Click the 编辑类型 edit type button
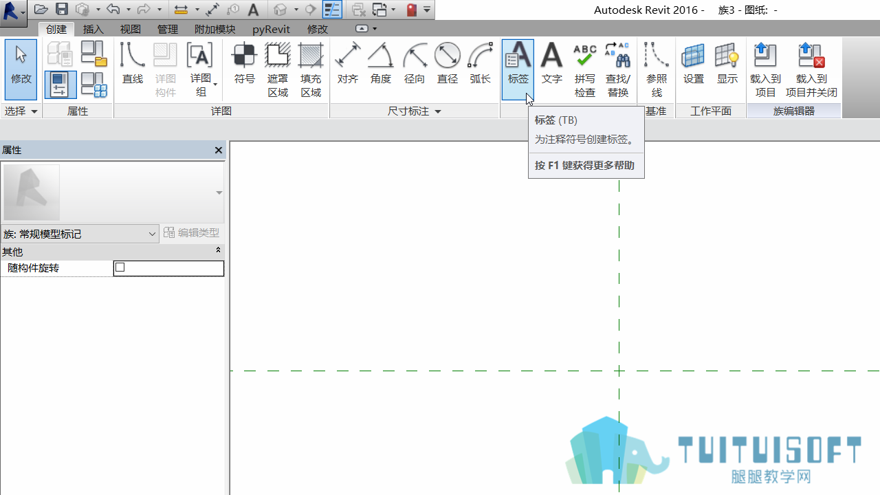The width and height of the screenshot is (880, 495). click(x=192, y=233)
